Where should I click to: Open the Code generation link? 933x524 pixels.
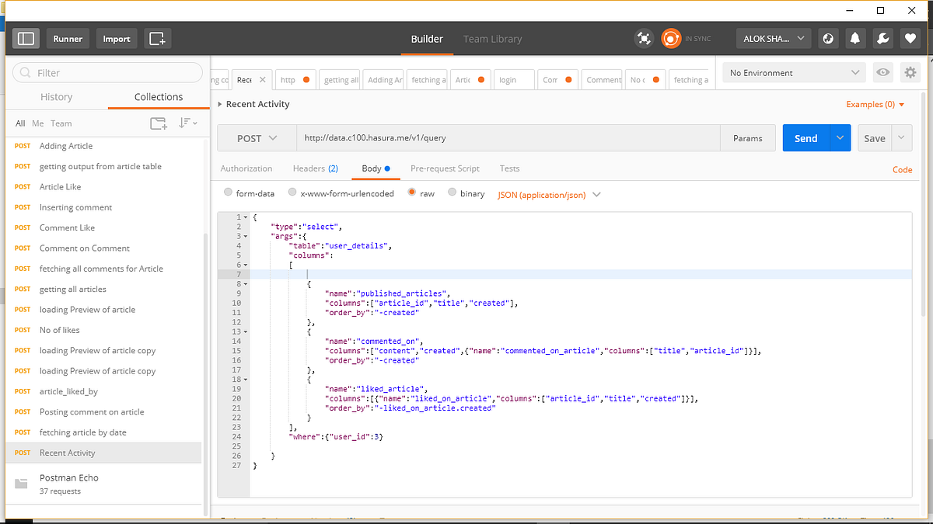902,169
